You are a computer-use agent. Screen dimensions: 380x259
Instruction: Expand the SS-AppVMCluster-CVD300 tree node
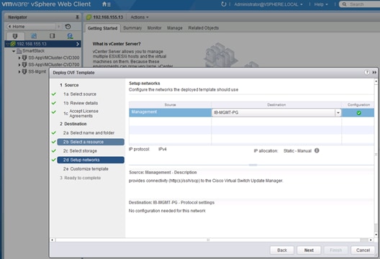coord(19,58)
